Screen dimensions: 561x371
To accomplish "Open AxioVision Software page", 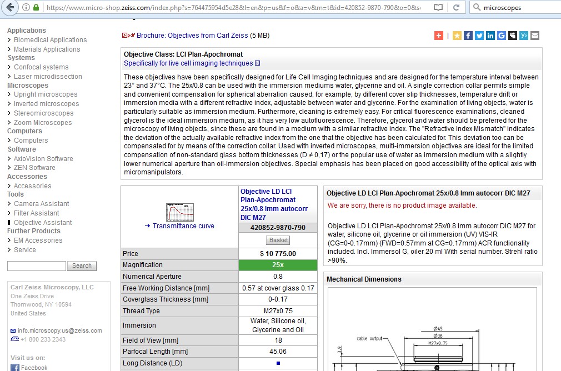I will (x=43, y=158).
